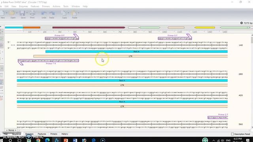253x142 pixels.
Task: Open the Enzymes menu
Action: coord(23,6)
